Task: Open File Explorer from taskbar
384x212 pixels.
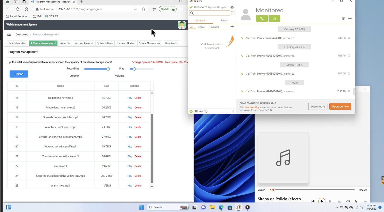Action: [x=212, y=207]
